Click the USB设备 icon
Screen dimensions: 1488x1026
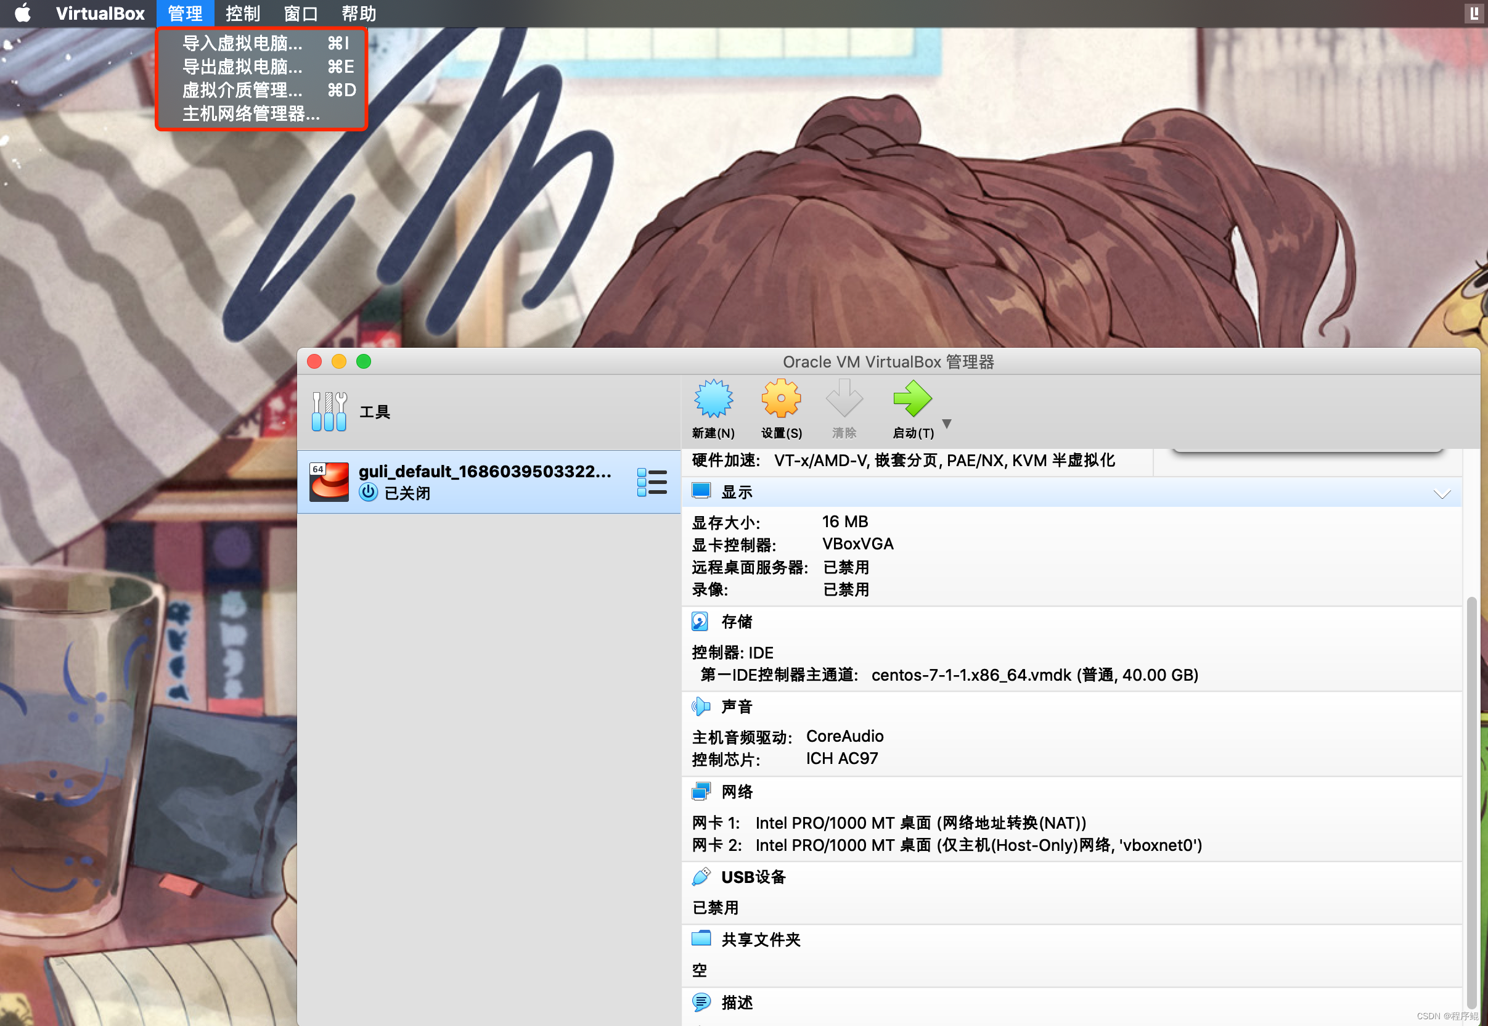coord(701,876)
